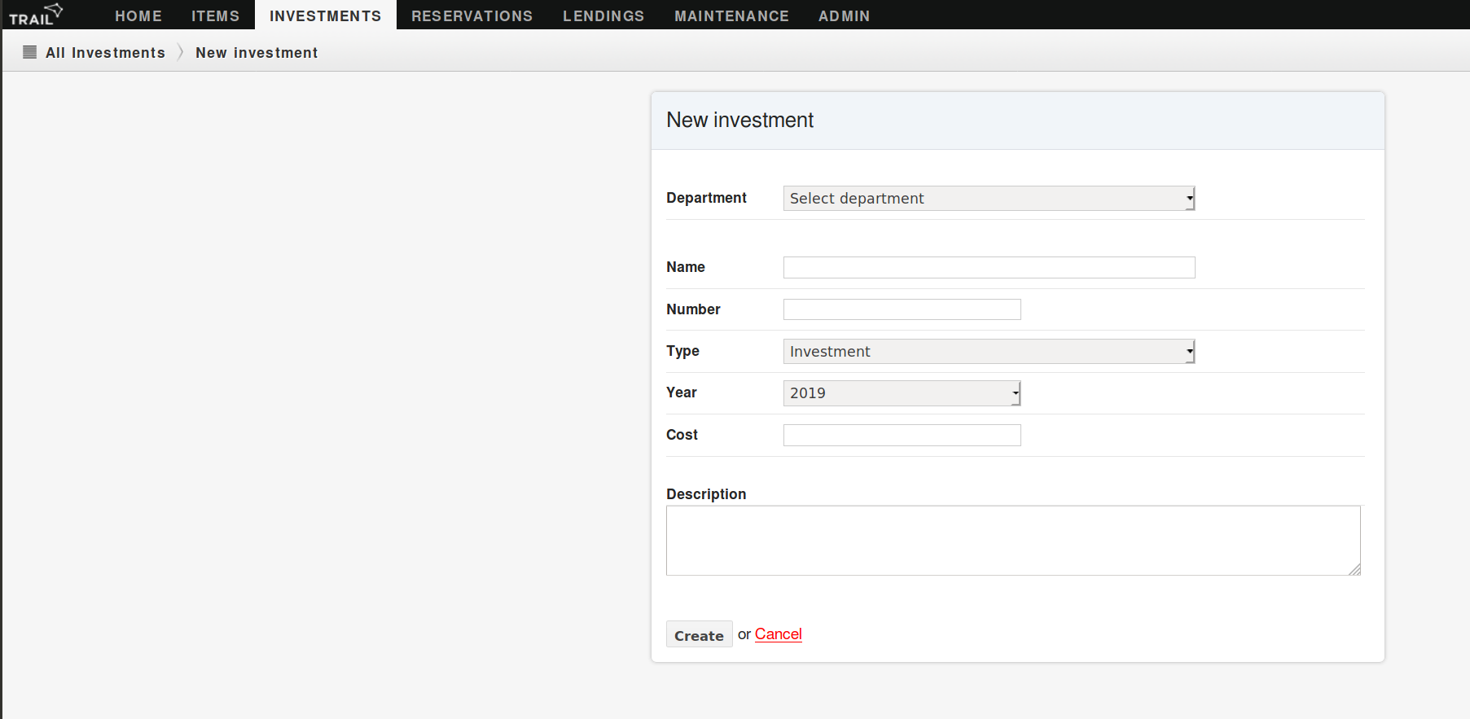This screenshot has height=719, width=1470.
Task: Click the Description textarea resize handle
Action: coord(1354,569)
